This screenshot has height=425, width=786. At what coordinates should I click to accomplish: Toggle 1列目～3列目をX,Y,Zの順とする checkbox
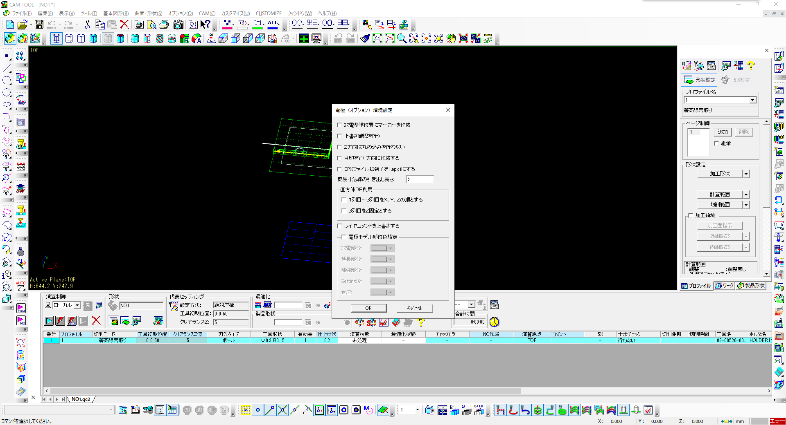(344, 200)
